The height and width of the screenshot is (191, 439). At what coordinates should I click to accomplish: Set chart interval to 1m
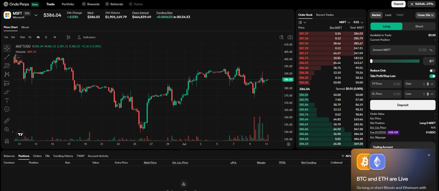pos(6,37)
